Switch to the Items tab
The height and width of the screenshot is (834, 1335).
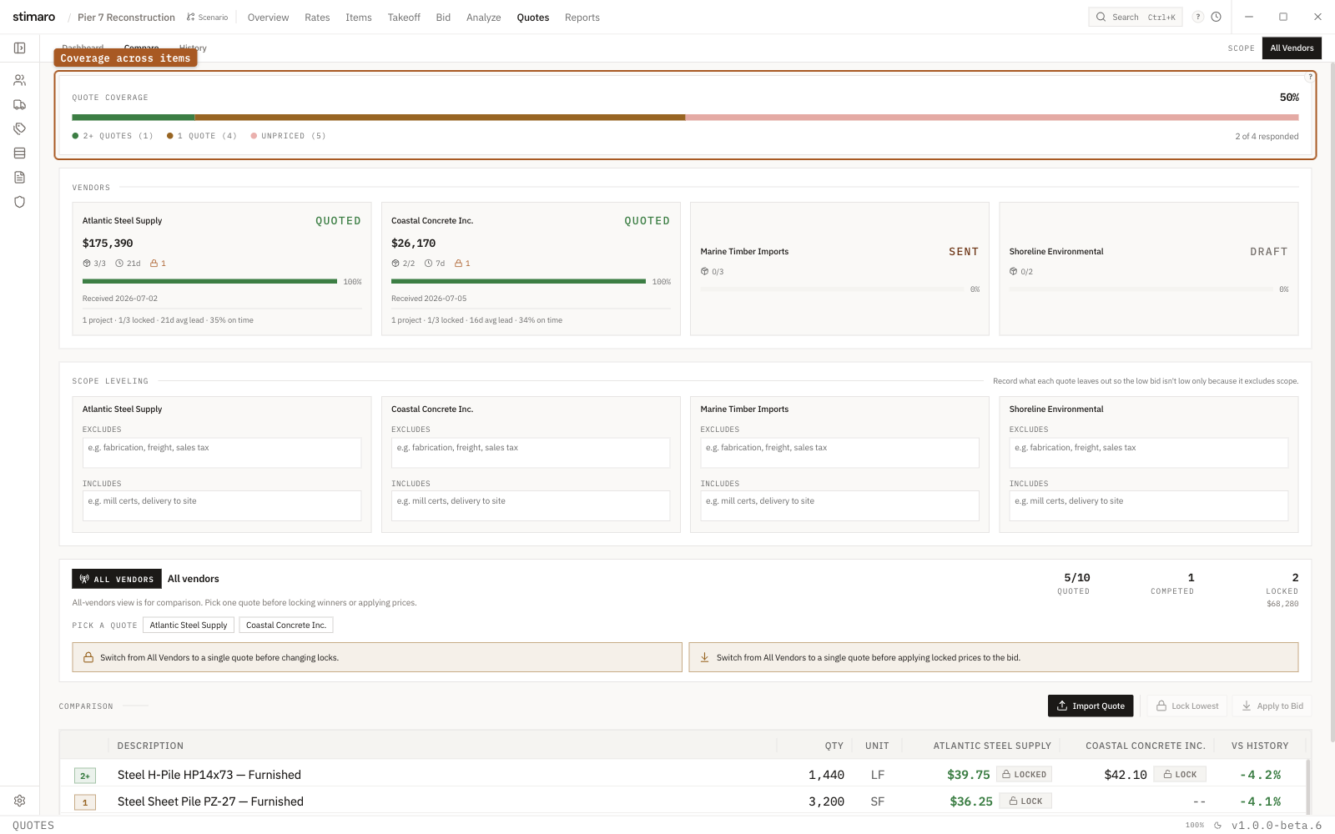[x=359, y=18]
